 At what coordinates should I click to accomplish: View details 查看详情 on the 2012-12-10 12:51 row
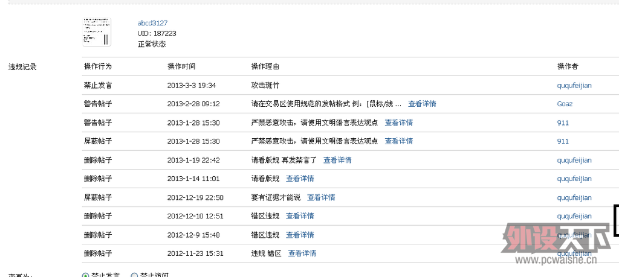tap(300, 216)
